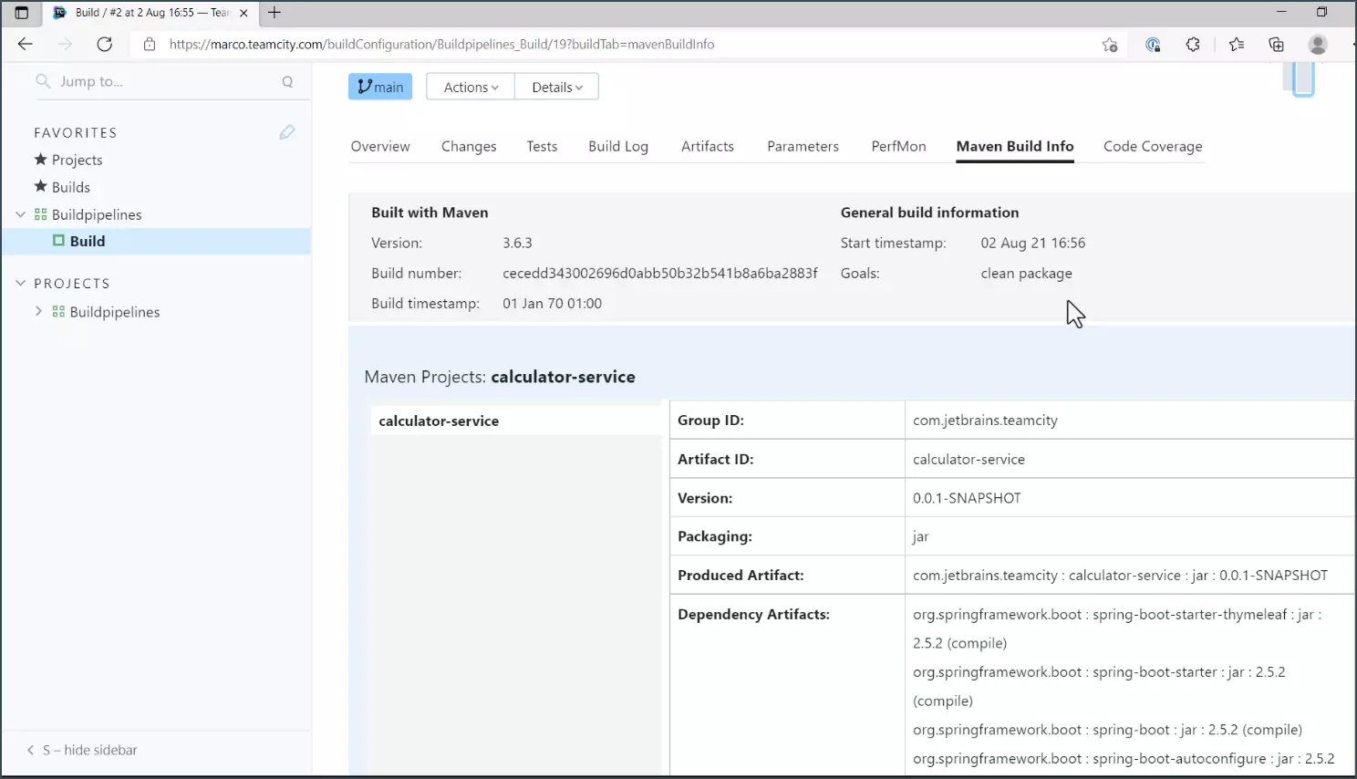Screen dimensions: 1357x779
Task: Open browser favorites star list icon
Action: [x=1236, y=44]
